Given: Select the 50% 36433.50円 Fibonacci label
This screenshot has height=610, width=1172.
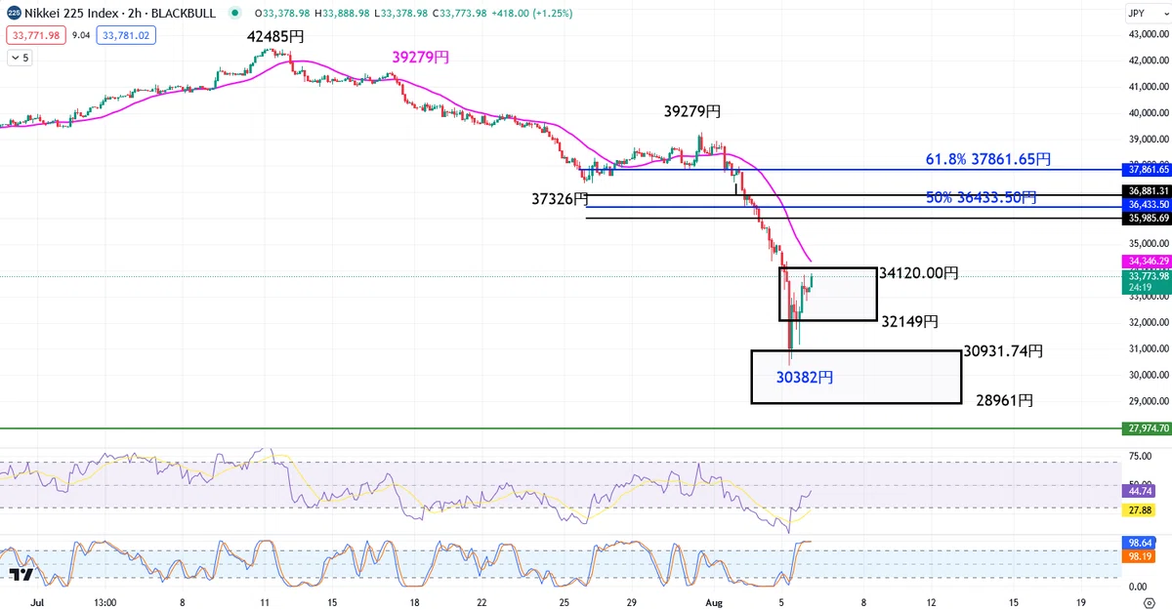Looking at the screenshot, I should [982, 197].
